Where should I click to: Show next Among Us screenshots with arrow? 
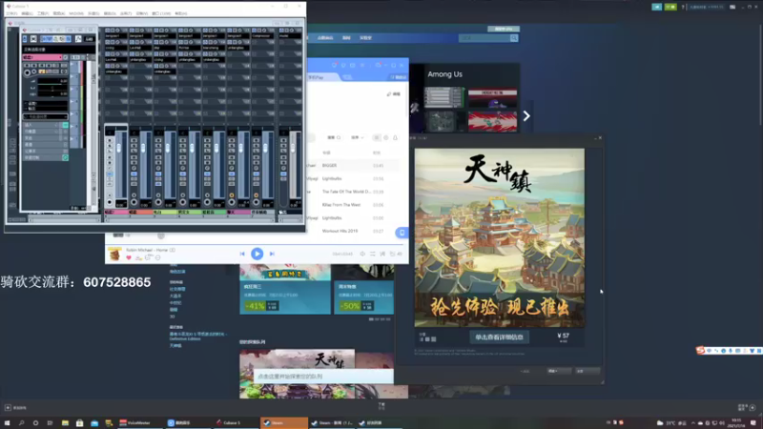(526, 115)
